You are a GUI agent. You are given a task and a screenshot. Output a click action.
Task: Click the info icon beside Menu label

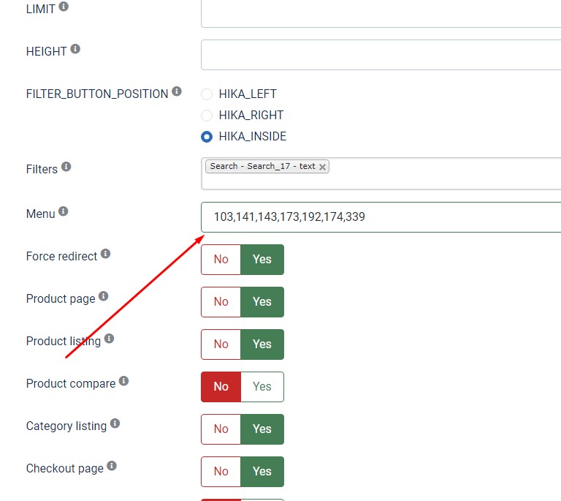click(x=63, y=211)
